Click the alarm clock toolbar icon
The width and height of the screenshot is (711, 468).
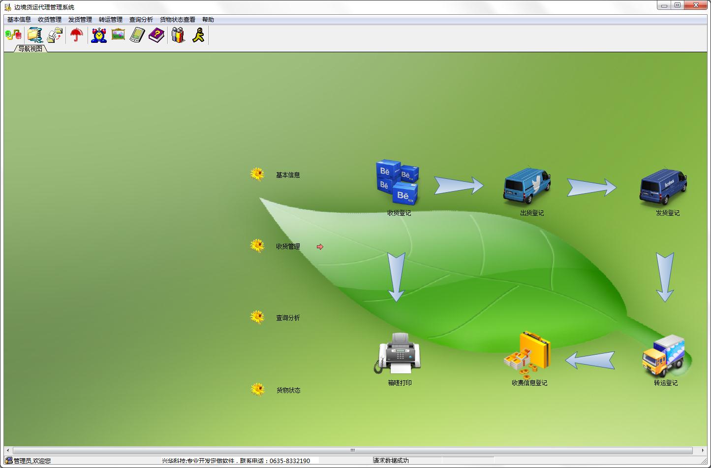tap(99, 35)
